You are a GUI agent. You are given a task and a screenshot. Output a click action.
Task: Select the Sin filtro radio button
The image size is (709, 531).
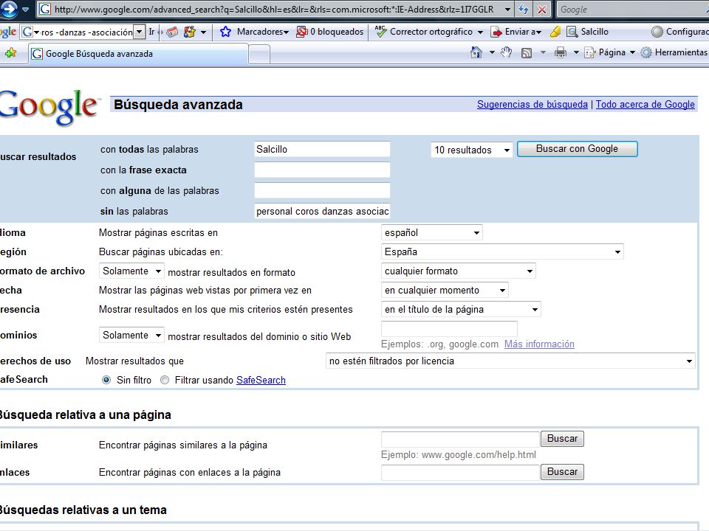(106, 380)
